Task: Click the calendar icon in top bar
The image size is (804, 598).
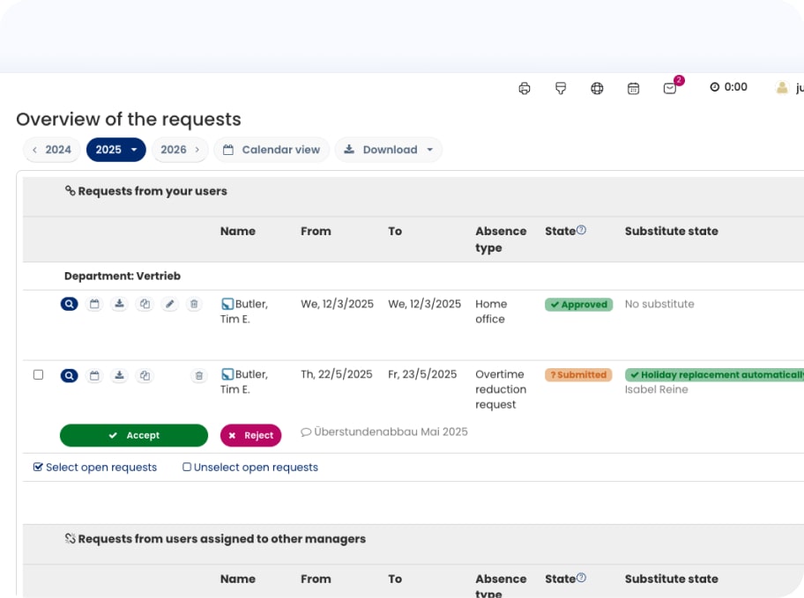Action: (633, 88)
